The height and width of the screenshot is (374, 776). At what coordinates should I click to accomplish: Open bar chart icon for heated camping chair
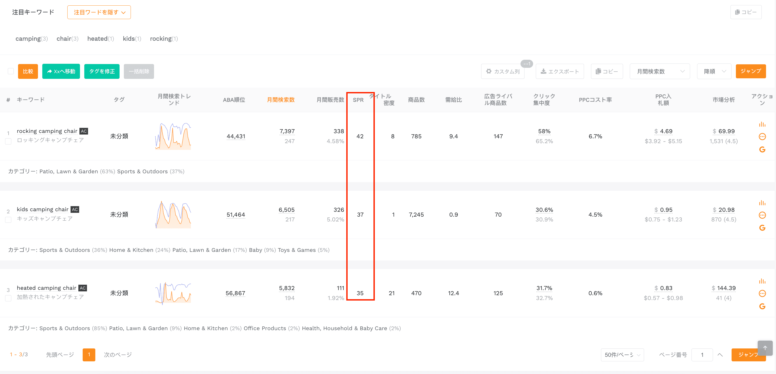(762, 281)
